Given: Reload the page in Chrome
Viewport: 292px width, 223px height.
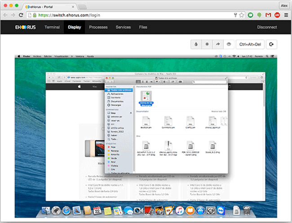Looking at the screenshot, I should pyautogui.click(x=21, y=15).
